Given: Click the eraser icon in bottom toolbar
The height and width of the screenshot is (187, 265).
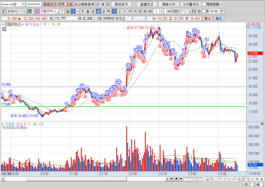Looking at the screenshot, I should [239, 179].
